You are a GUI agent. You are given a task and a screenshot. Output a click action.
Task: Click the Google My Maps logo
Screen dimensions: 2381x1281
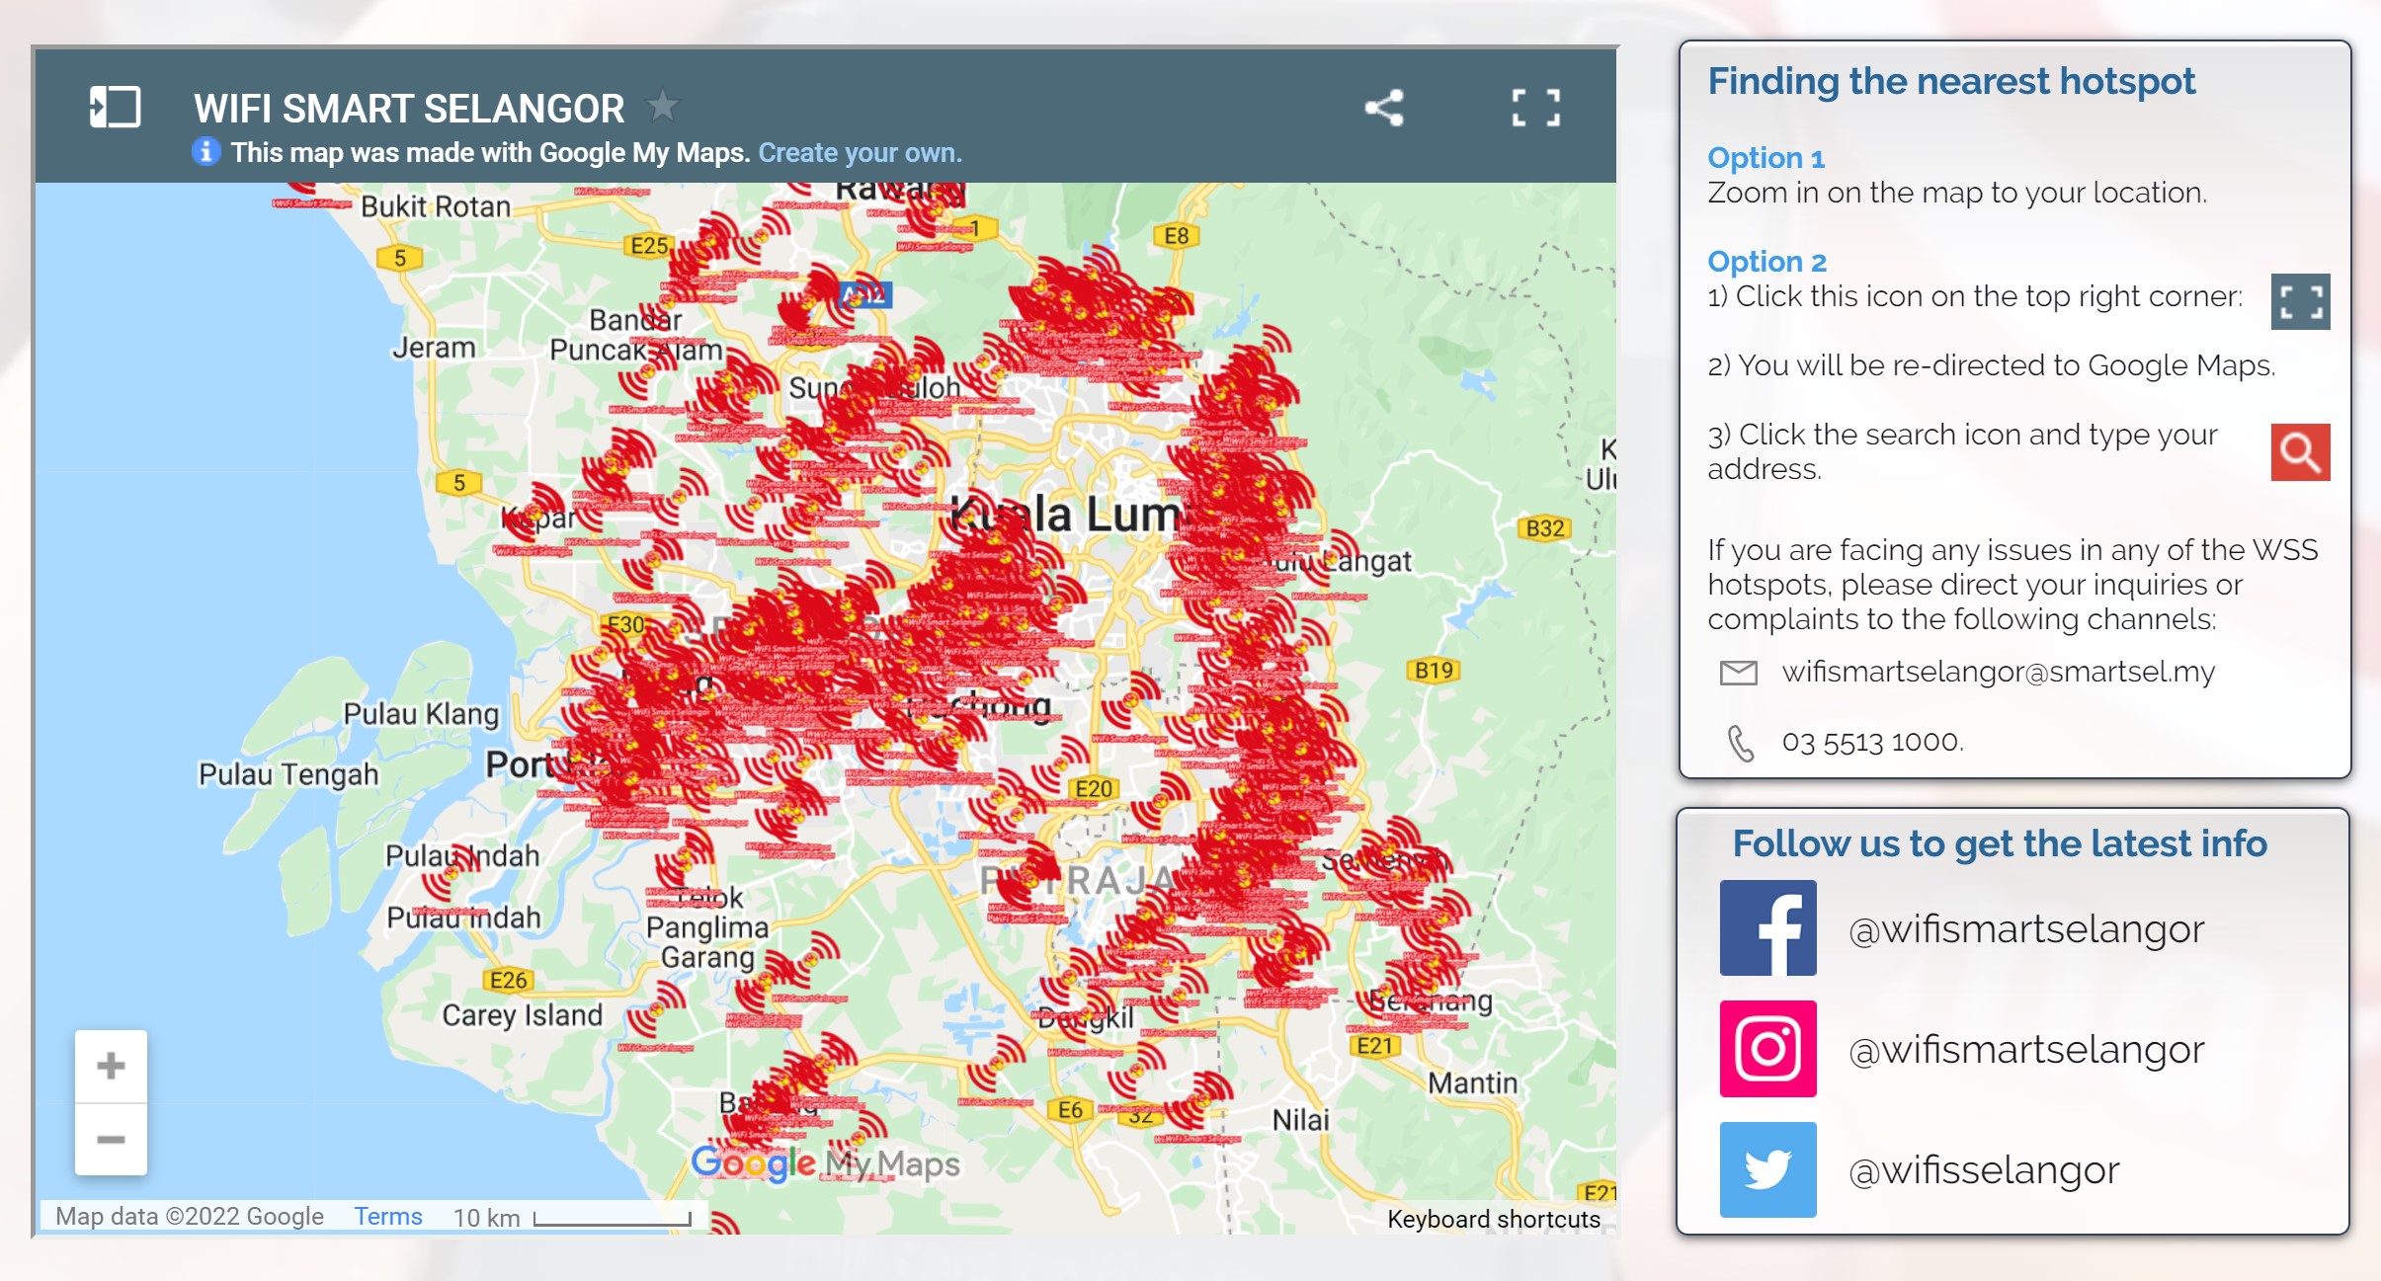tap(825, 1163)
